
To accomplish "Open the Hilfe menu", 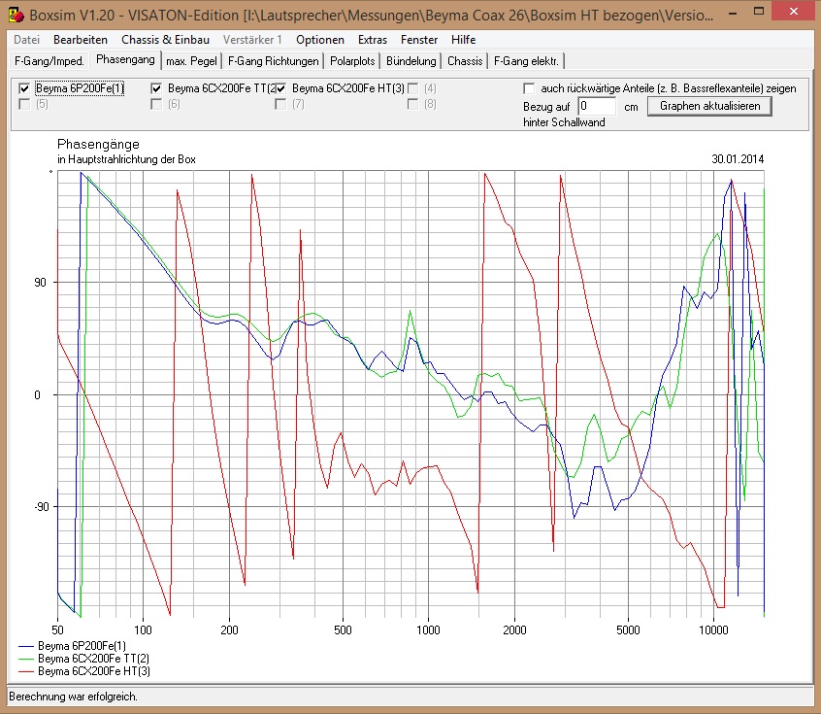I will point(463,40).
